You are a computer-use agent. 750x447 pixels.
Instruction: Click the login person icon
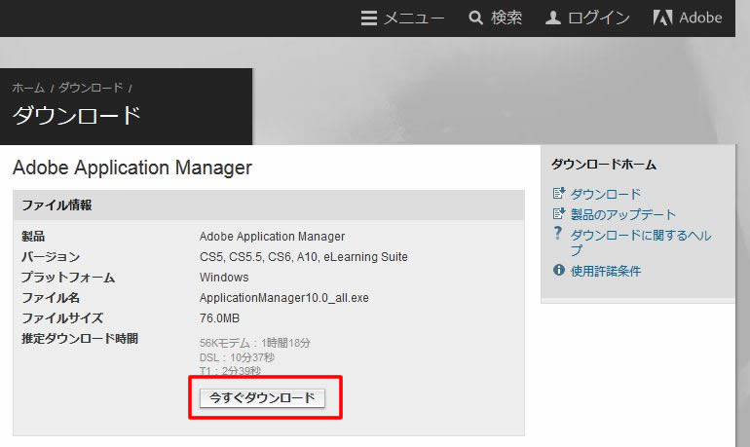(x=553, y=18)
